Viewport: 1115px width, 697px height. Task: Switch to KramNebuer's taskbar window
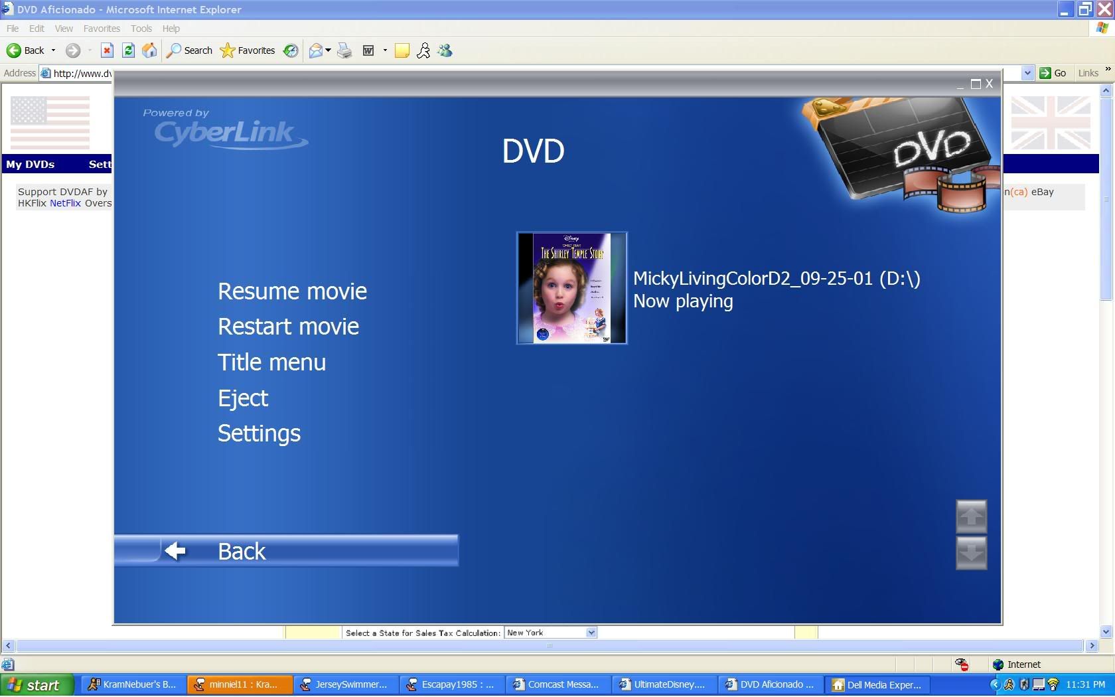click(133, 684)
